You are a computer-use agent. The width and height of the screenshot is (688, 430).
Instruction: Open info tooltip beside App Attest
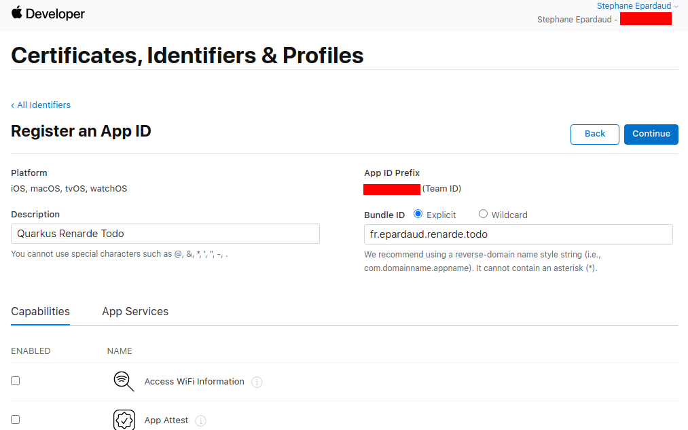tap(201, 421)
